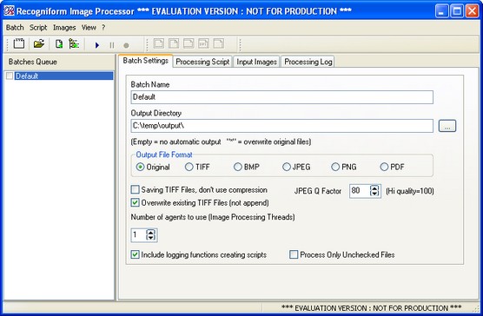Open the View menu
Image resolution: width=483 pixels, height=316 pixels.
(x=89, y=28)
